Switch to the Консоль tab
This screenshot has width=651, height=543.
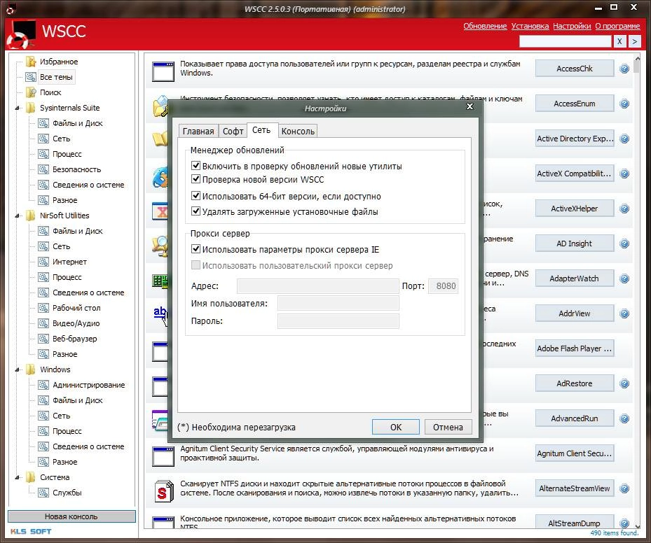coord(298,131)
